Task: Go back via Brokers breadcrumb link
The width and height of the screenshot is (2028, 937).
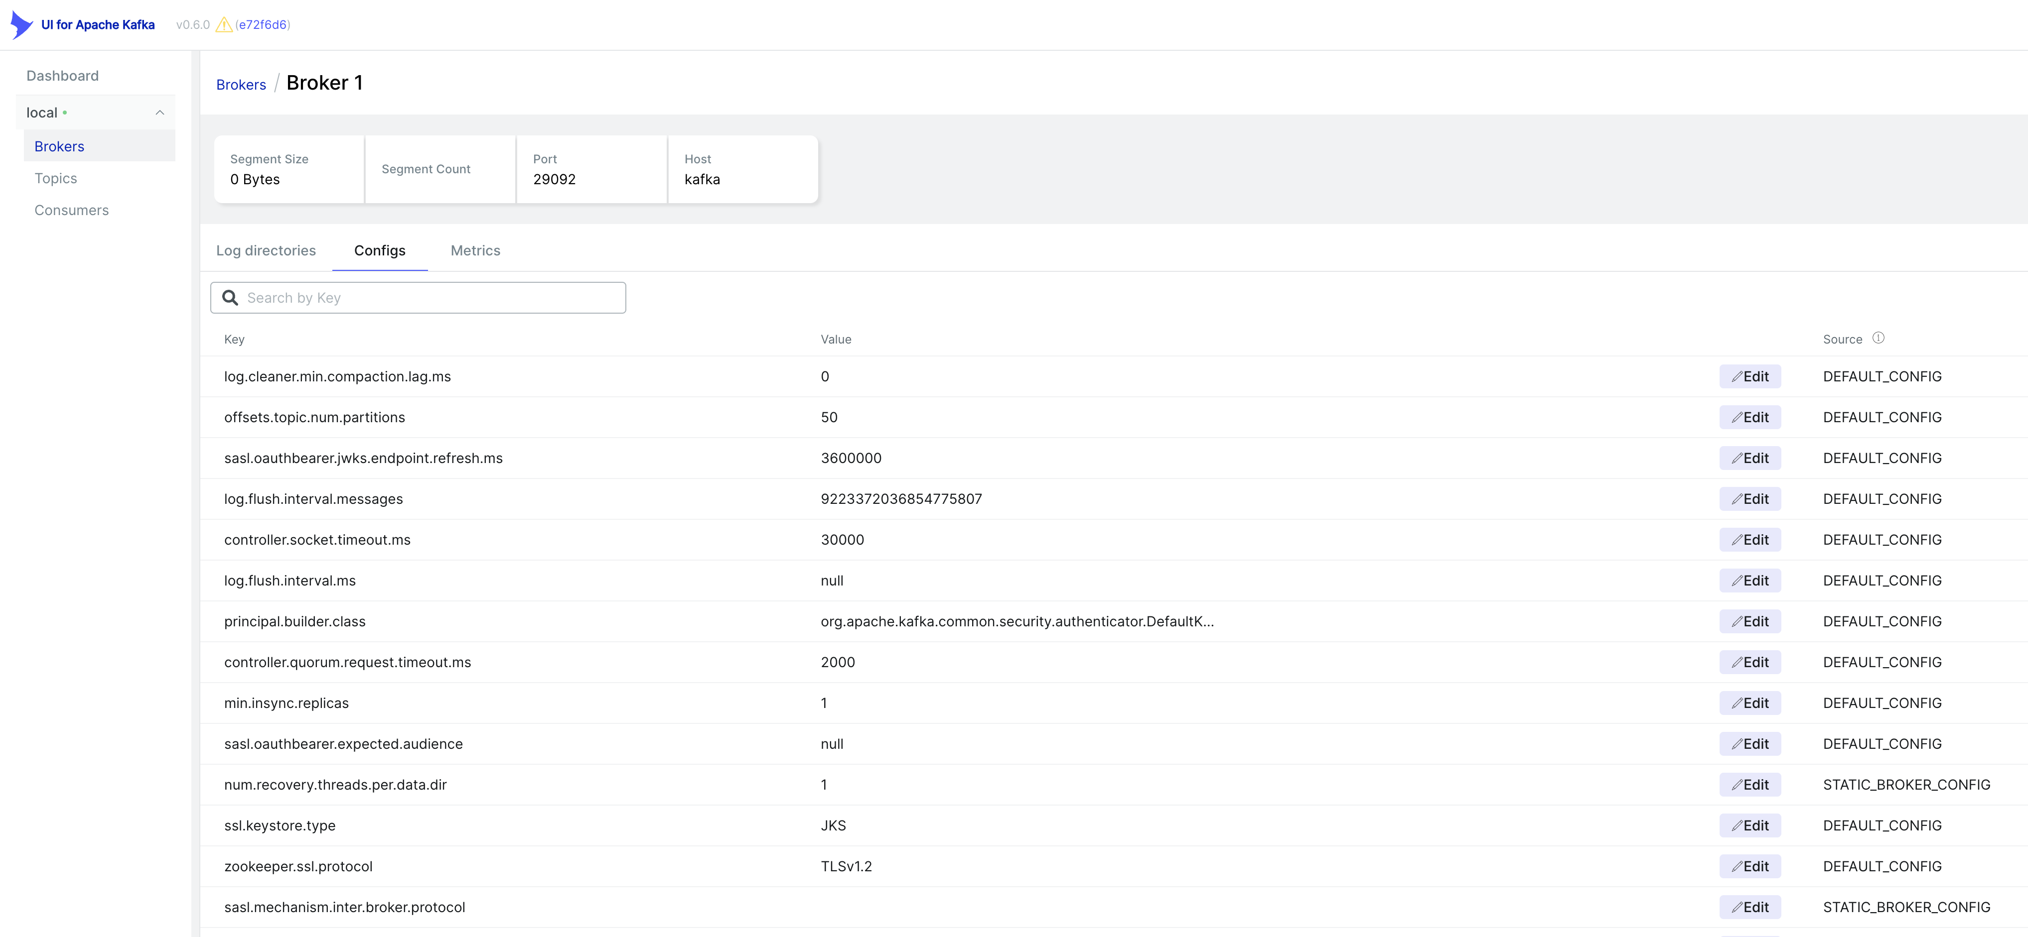Action: pyautogui.click(x=241, y=84)
